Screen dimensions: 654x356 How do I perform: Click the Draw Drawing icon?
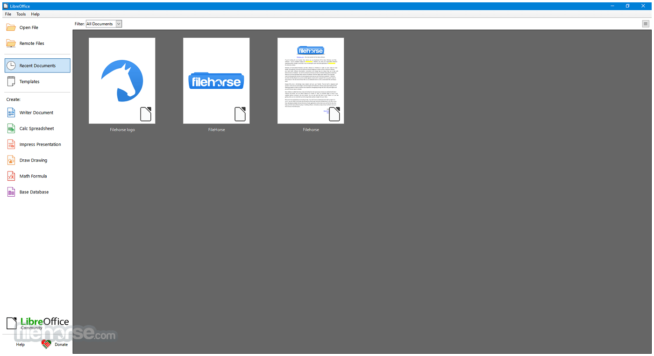[11, 160]
